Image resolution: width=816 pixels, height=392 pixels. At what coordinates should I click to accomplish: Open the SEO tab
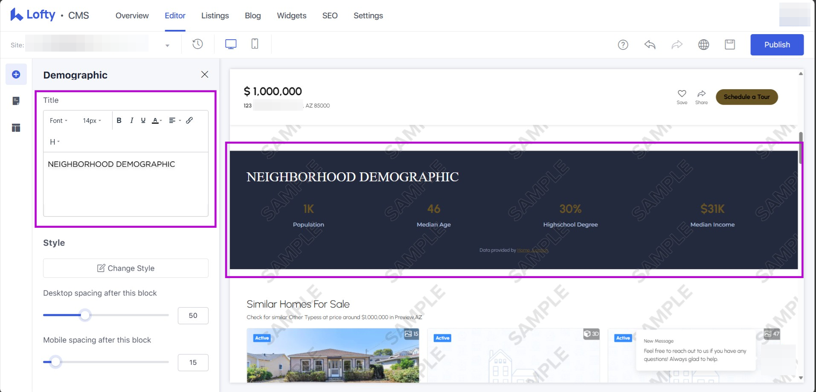coord(330,16)
